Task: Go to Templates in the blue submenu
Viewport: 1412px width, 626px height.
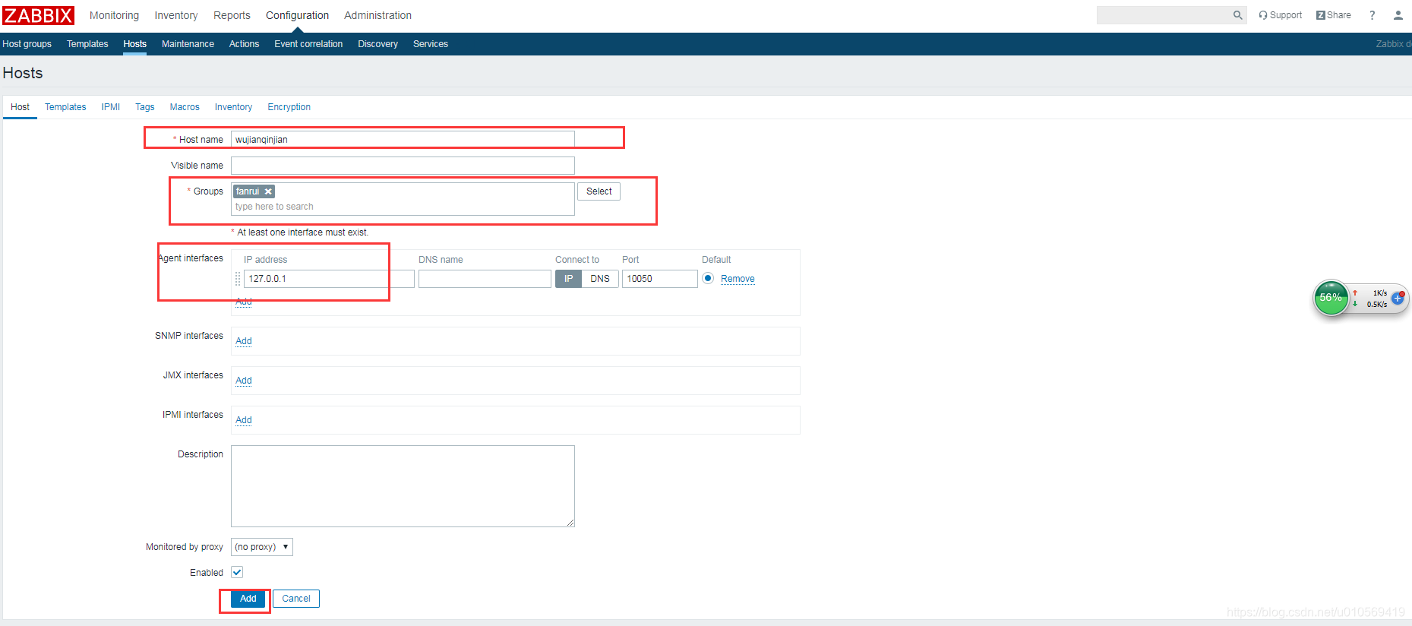Action: [x=87, y=44]
